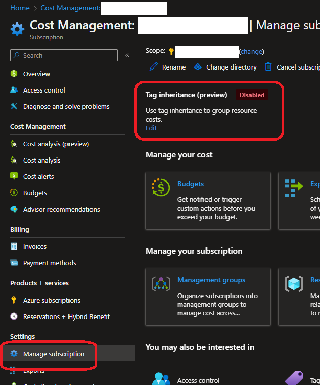Open the Management groups link

211,280
